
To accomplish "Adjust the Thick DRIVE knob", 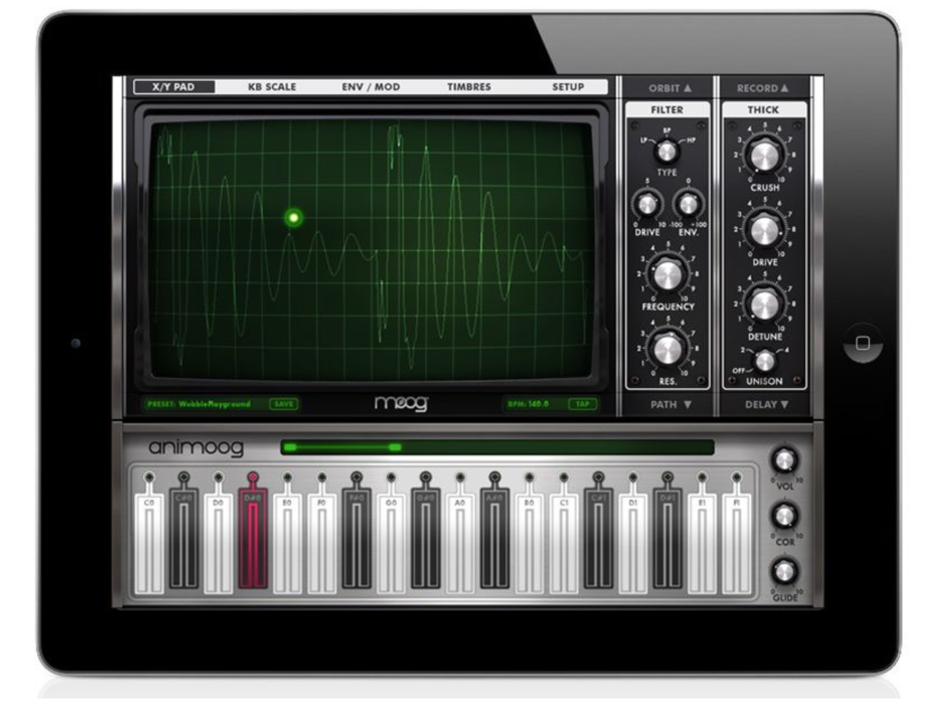I will pyautogui.click(x=764, y=230).
